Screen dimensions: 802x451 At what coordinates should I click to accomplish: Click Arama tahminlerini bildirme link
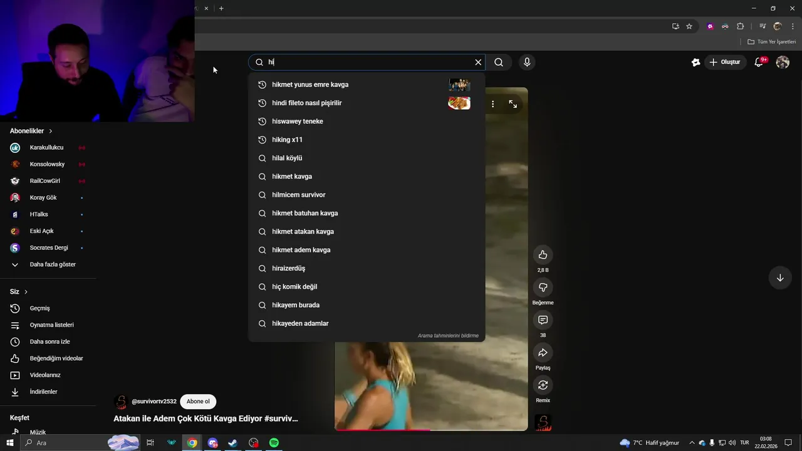(448, 336)
